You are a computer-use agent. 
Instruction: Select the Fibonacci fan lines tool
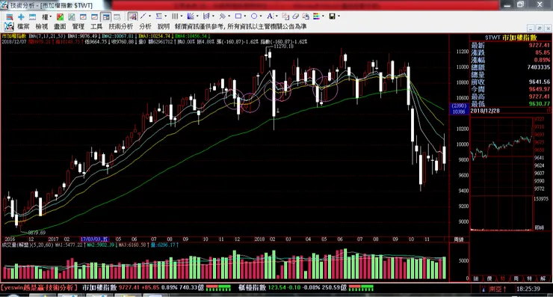coord(191,16)
